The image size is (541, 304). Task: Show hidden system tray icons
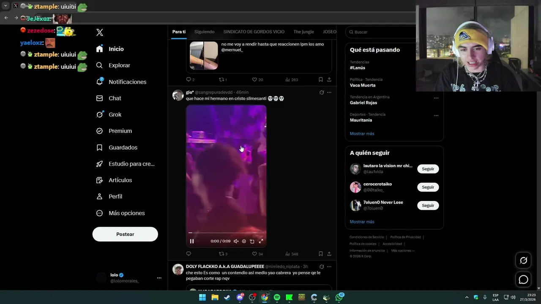pyautogui.click(x=467, y=297)
